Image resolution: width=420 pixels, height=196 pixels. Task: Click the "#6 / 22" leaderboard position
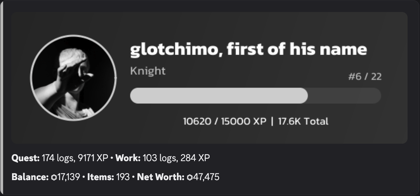364,77
